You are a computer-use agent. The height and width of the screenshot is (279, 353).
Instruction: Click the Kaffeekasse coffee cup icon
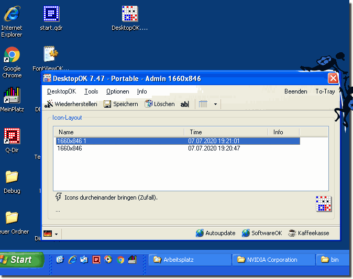292,233
